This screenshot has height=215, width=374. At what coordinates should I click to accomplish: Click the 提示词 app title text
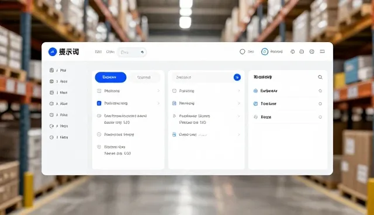pyautogui.click(x=69, y=52)
